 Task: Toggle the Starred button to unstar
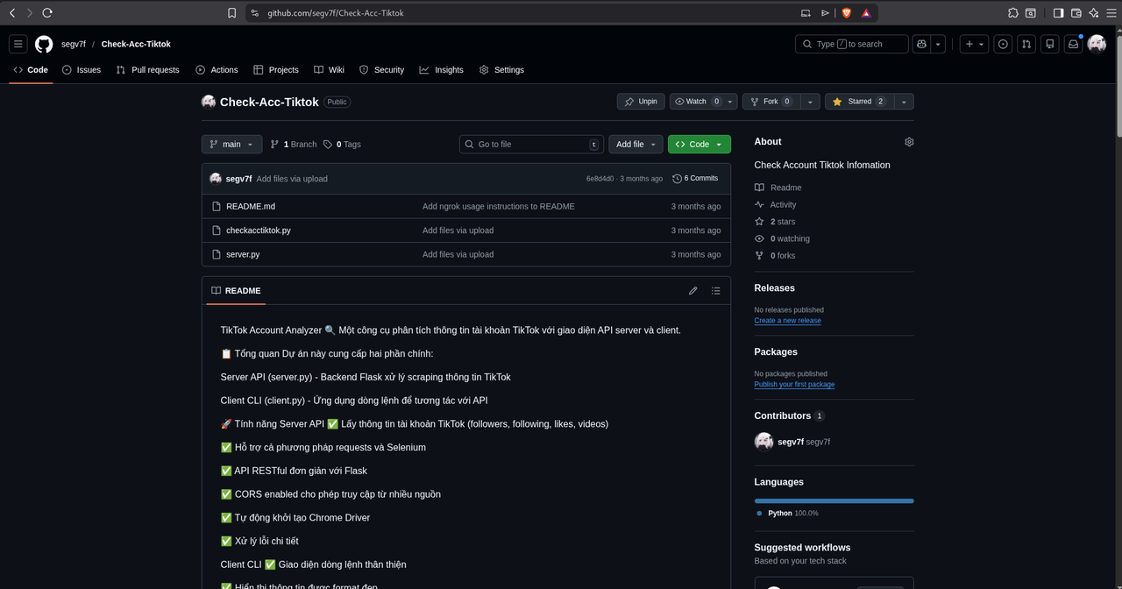pos(858,102)
